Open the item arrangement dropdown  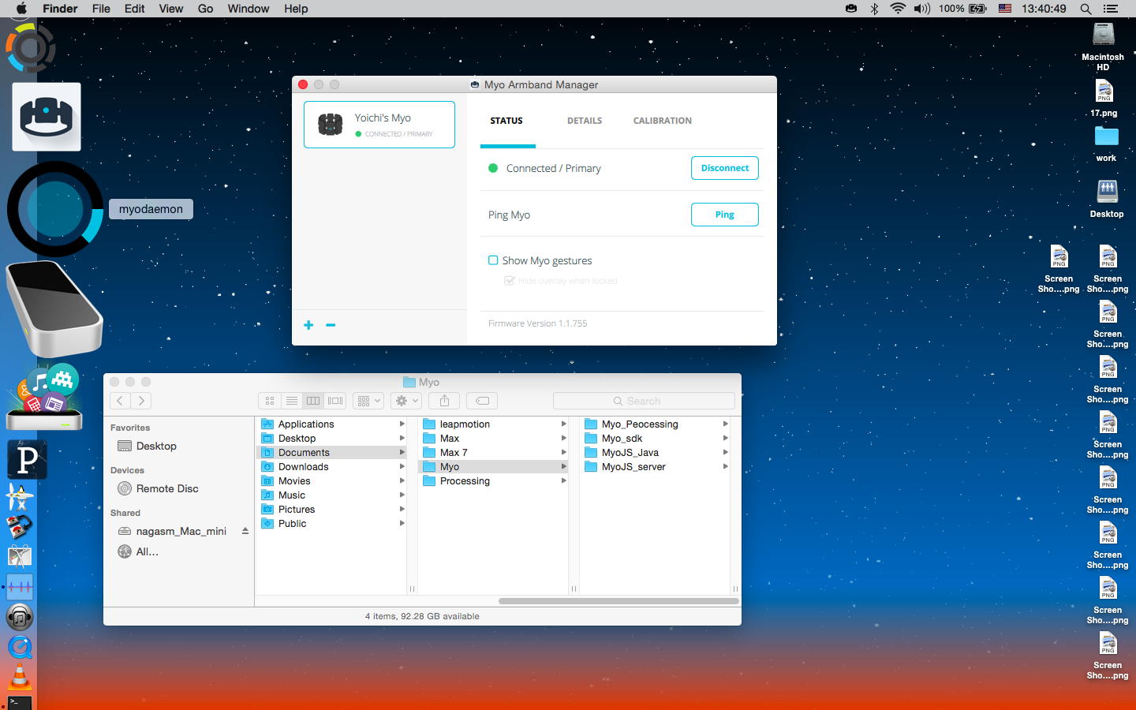[x=368, y=401]
